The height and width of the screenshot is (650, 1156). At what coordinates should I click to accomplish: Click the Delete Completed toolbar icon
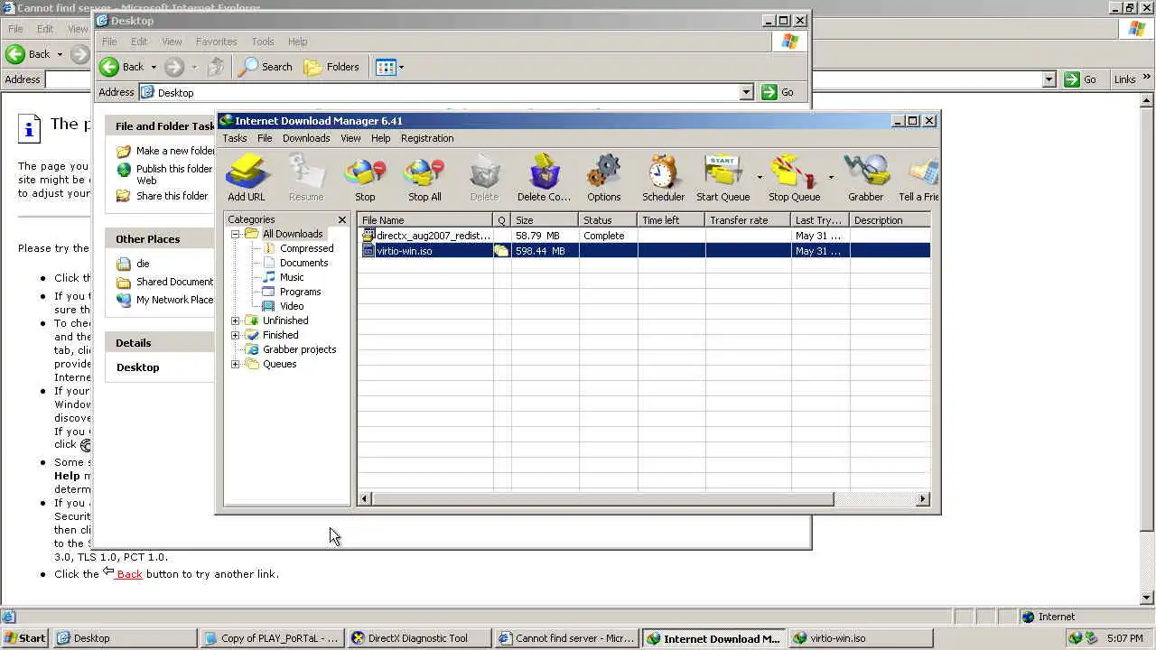click(x=544, y=178)
